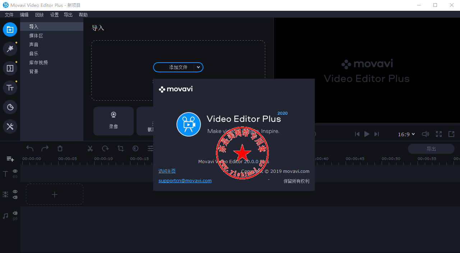Image resolution: width=460 pixels, height=253 pixels.
Task: Redo action with Redo arrow
Action: point(45,148)
